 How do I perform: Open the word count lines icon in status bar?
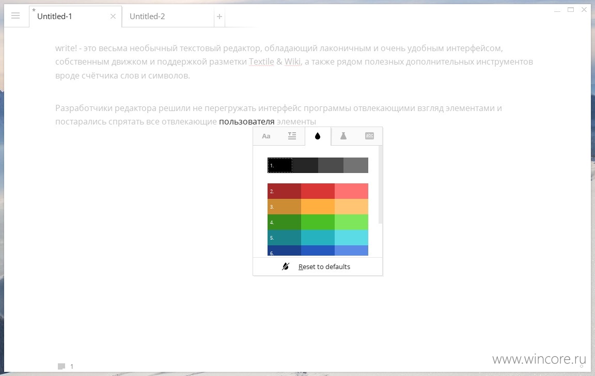[x=61, y=366]
